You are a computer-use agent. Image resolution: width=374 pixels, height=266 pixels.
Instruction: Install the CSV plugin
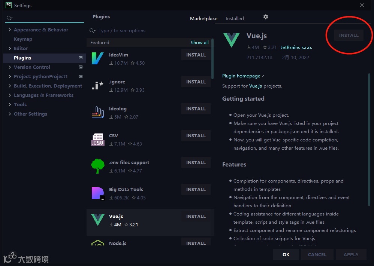[196, 135]
